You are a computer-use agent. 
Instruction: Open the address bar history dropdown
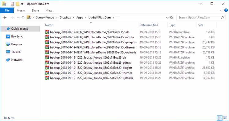[167, 18]
